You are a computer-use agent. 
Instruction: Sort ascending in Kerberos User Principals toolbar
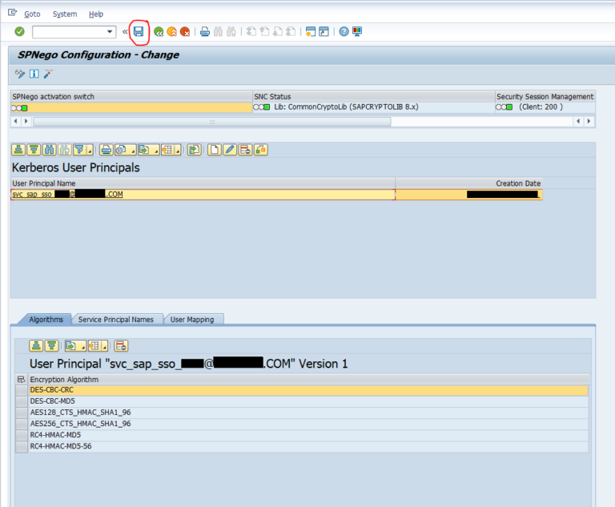pyautogui.click(x=18, y=150)
